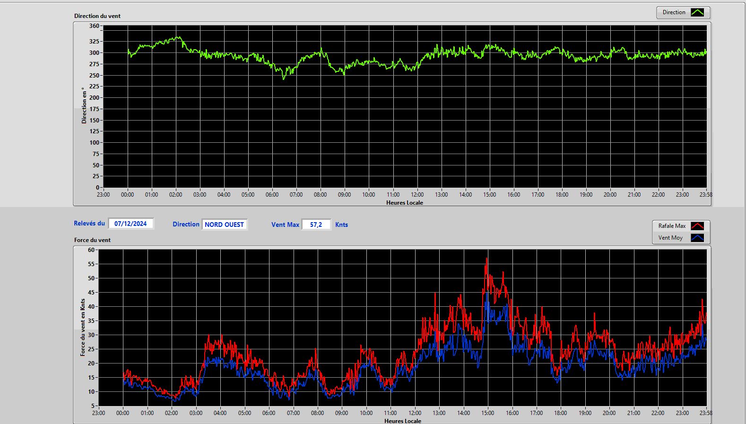This screenshot has height=424, width=746.
Task: Click the Vent Max 57,2 value field
Action: (316, 225)
